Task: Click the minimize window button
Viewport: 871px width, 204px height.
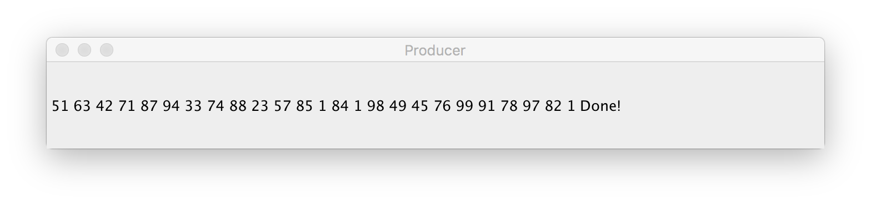Action: click(x=84, y=50)
